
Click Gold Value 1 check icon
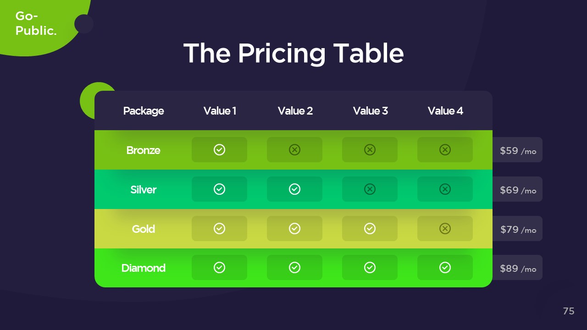point(219,229)
